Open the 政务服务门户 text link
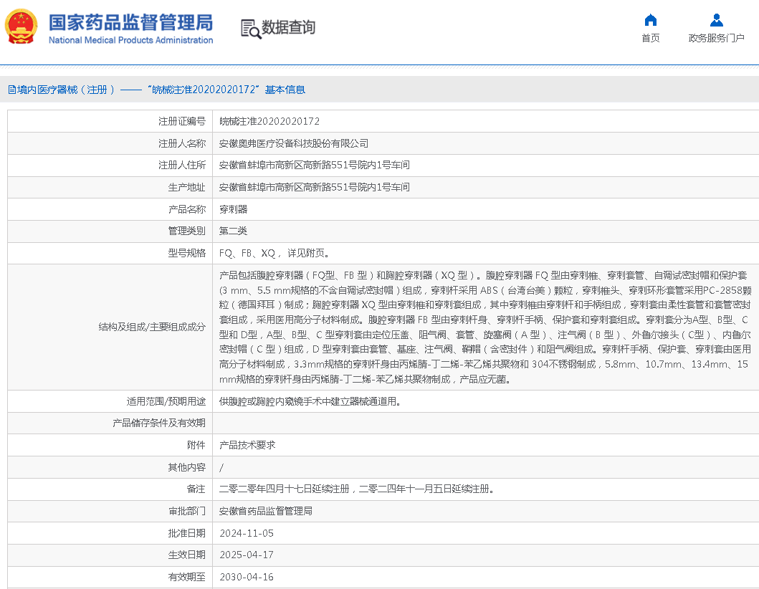The width and height of the screenshot is (759, 589). [x=716, y=38]
